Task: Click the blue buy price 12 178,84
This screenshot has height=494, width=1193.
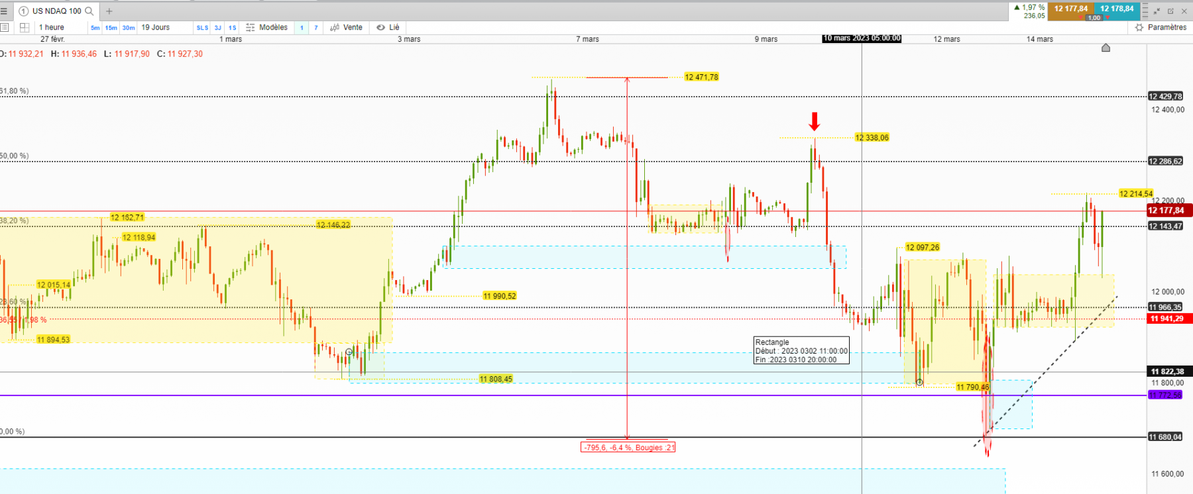Action: tap(1117, 9)
